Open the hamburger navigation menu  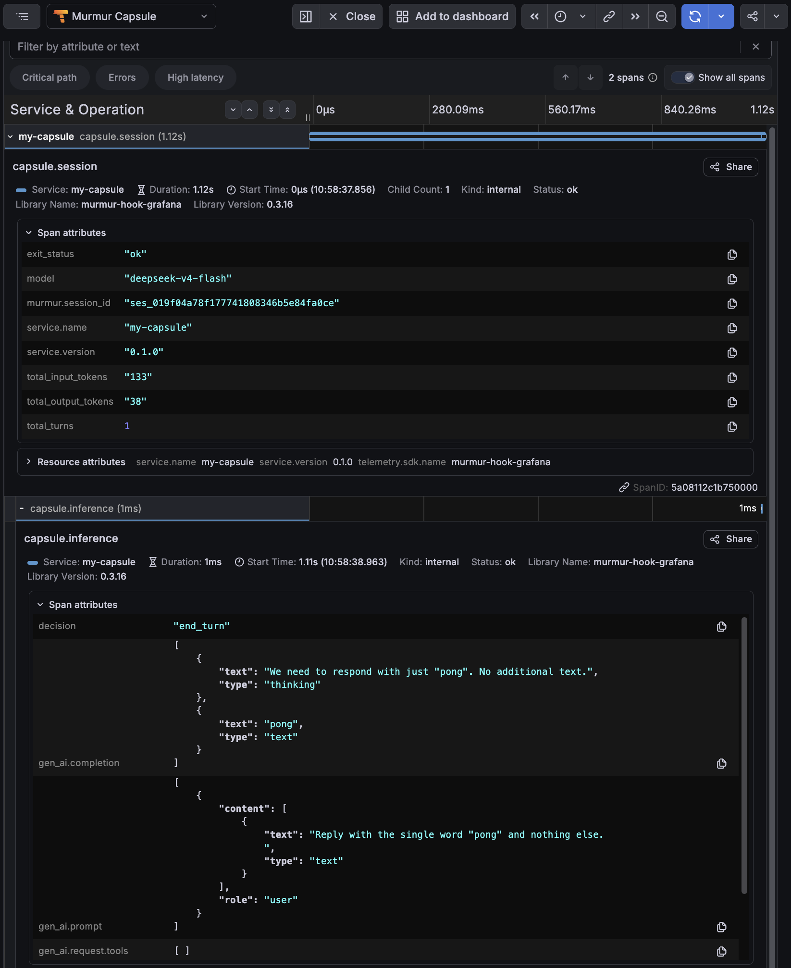coord(23,16)
